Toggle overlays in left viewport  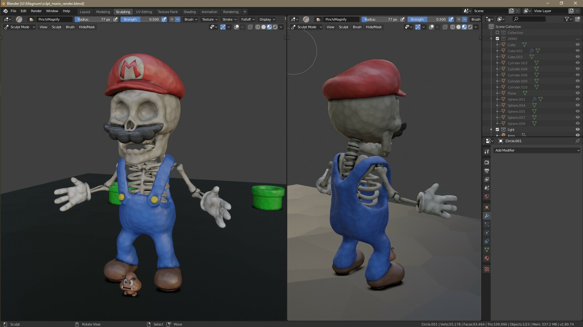pos(236,27)
